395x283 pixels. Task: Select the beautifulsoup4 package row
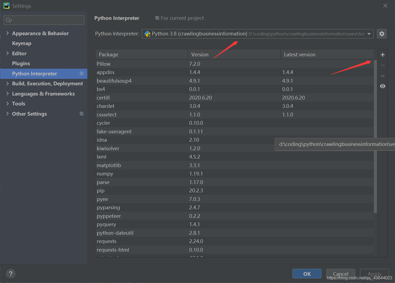(234, 81)
